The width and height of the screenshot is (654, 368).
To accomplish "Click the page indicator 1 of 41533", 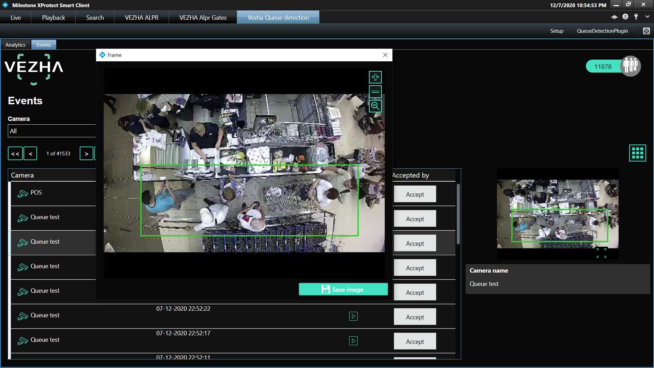I will coord(58,154).
